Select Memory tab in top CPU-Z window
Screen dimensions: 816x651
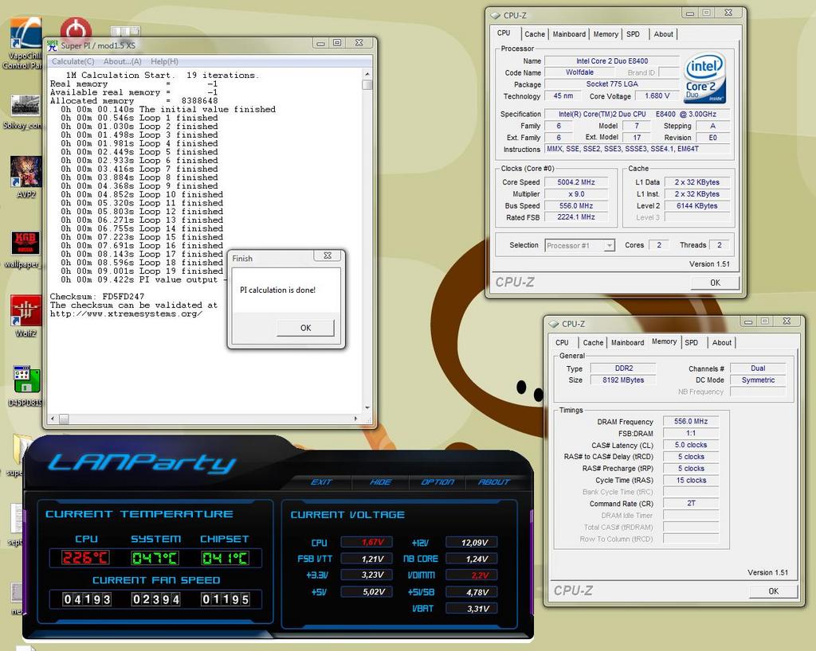(x=606, y=34)
